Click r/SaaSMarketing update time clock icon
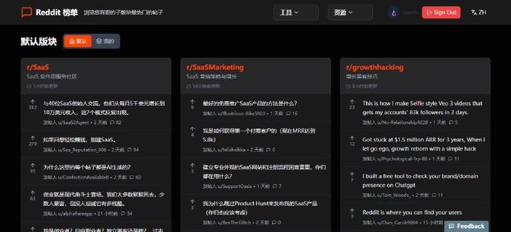 (x=188, y=86)
